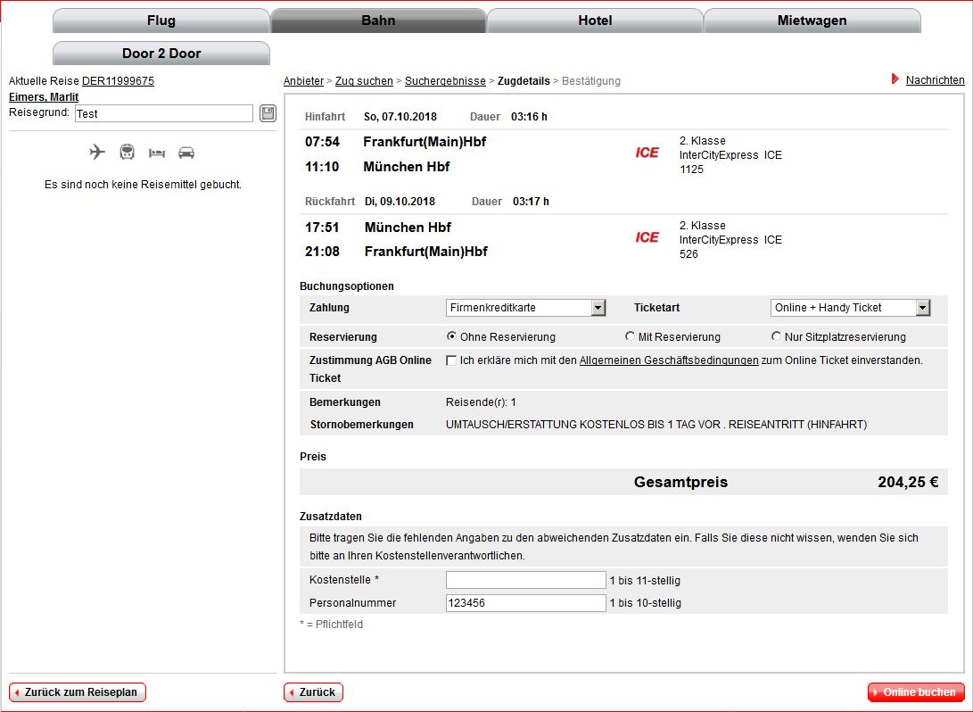Select Nur Sitzplatzreservierung radio option
This screenshot has height=712, width=973.
tap(776, 335)
